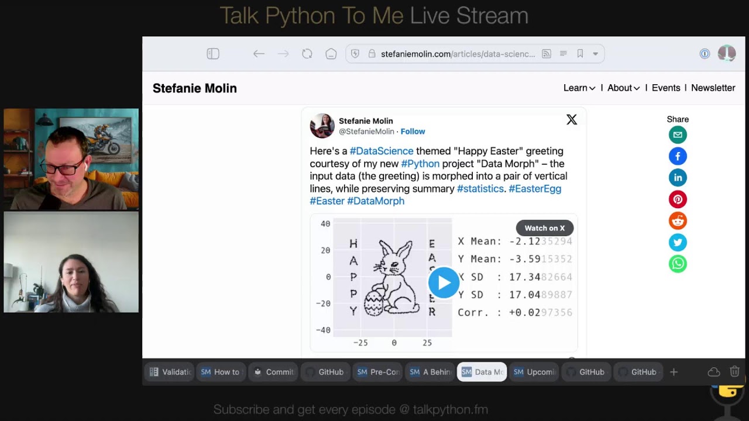The image size is (749, 421).
Task: Share the article on Reddit
Action: coord(678,220)
